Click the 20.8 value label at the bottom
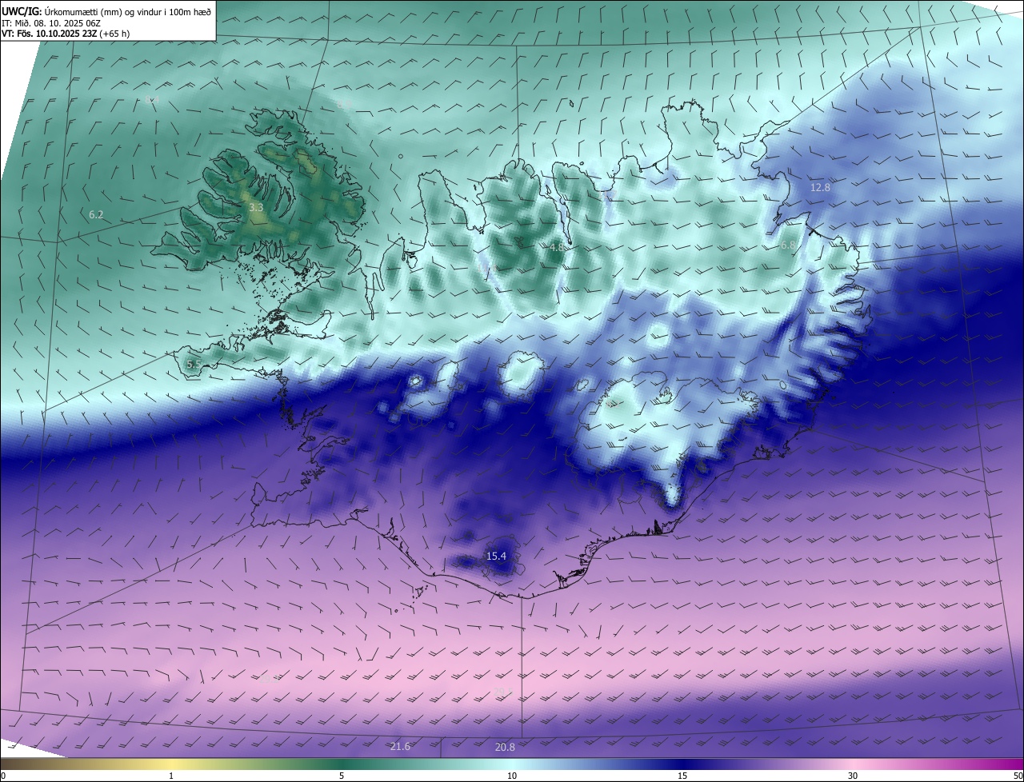Viewport: 1024px width, 782px height. point(505,747)
